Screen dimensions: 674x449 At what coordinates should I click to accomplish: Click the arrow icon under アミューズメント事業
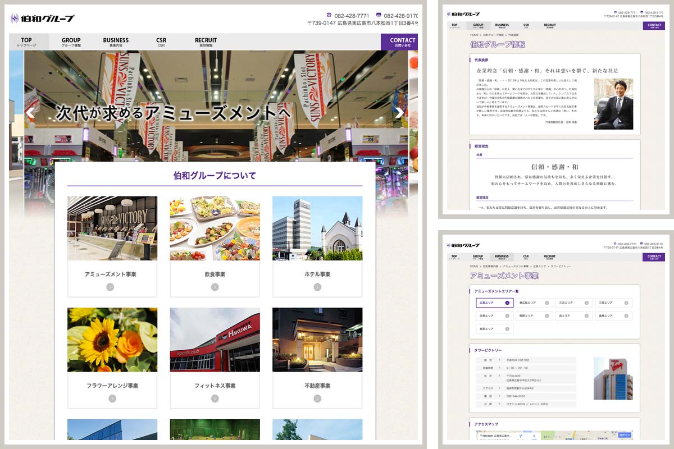point(110,287)
